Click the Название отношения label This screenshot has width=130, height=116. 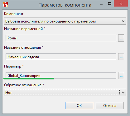[24, 48]
